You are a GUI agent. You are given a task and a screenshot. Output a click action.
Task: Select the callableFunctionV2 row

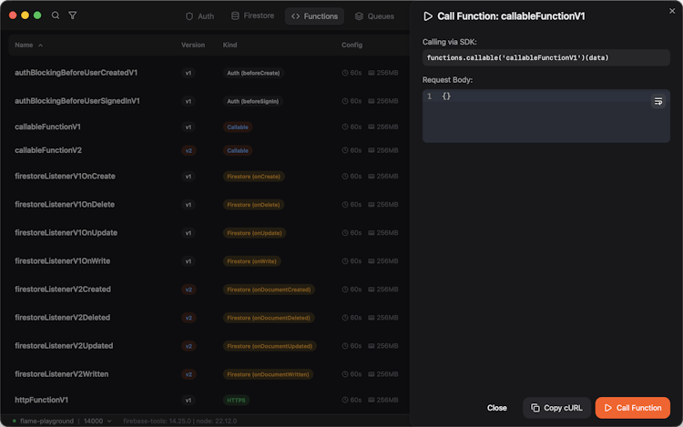[x=48, y=150]
